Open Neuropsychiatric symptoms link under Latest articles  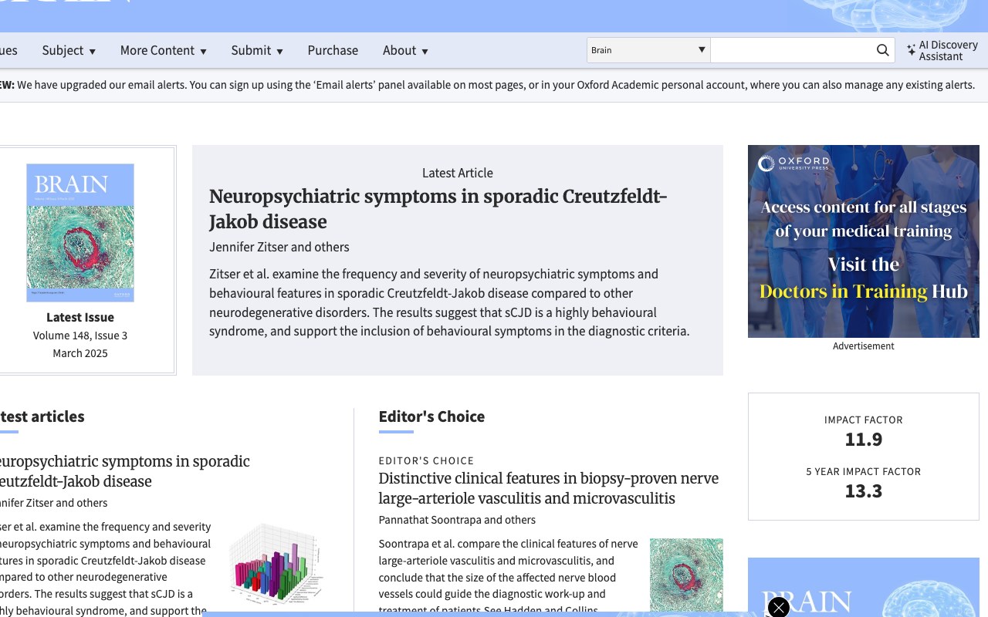pos(123,471)
